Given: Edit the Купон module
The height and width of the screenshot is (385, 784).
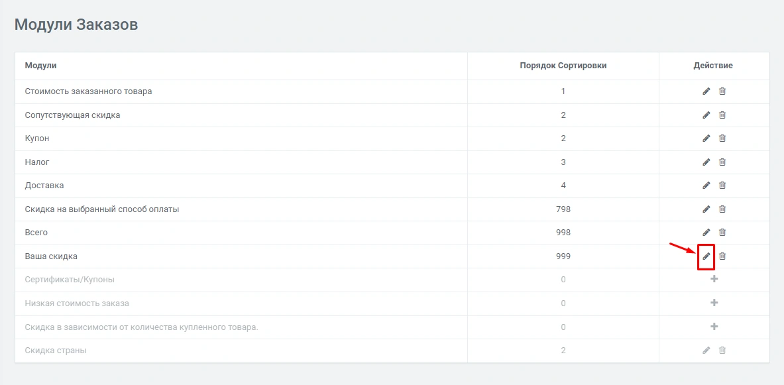Looking at the screenshot, I should [x=706, y=138].
